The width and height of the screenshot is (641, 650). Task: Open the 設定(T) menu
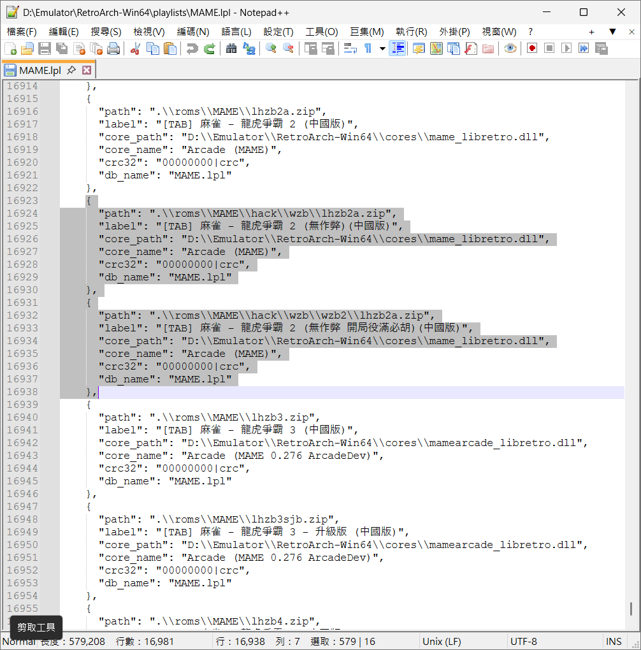click(278, 32)
